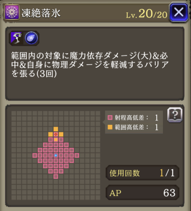
Task: Select the blue ice element orb icon
Action: click(31, 38)
